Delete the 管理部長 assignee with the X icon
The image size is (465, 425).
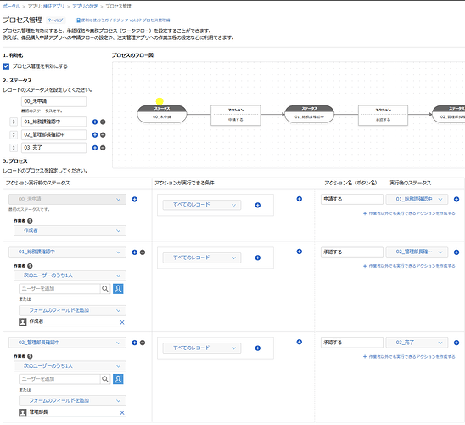click(122, 412)
